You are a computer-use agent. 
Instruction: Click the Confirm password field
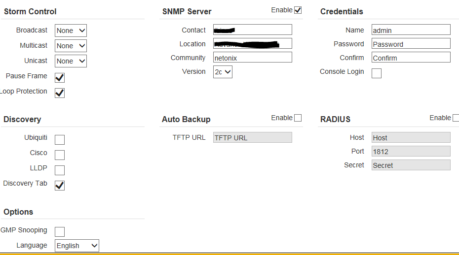411,58
